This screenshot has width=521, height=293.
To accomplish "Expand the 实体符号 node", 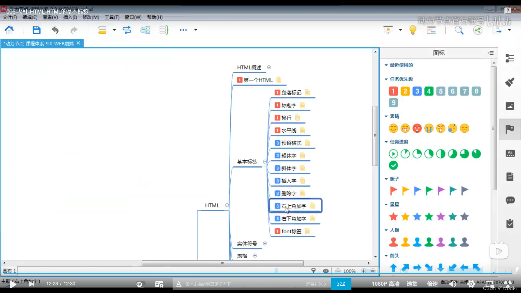I will (265, 243).
